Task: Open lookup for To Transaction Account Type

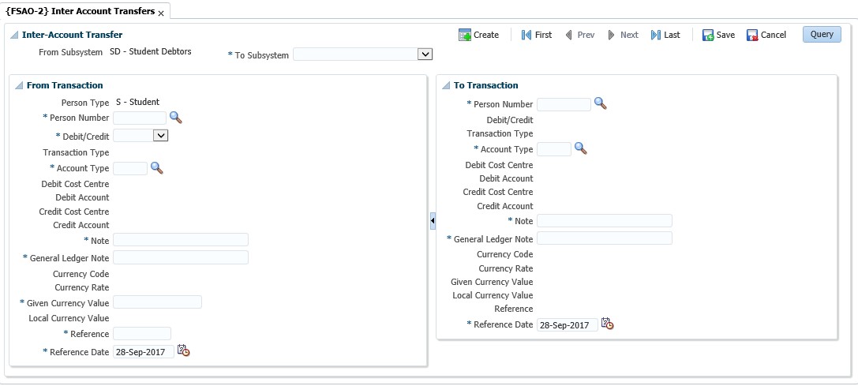Action: [x=580, y=148]
